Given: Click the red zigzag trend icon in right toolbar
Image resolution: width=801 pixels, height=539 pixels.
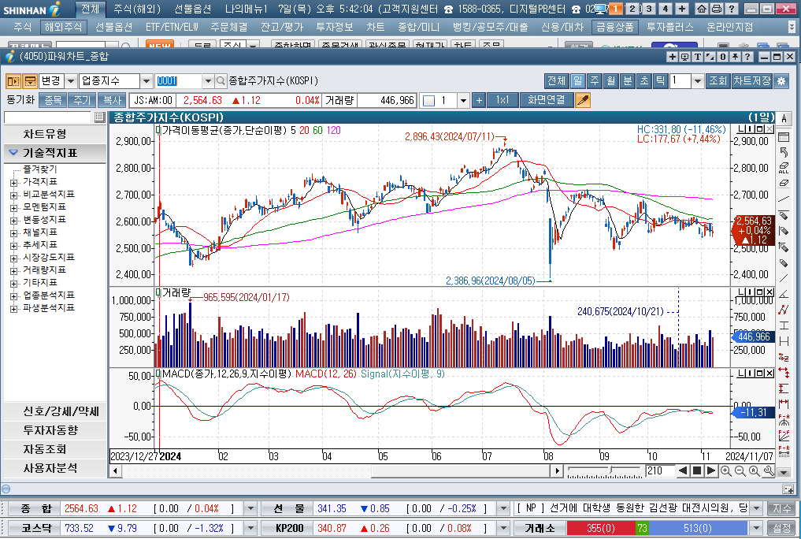Looking at the screenshot, I should click(x=784, y=310).
